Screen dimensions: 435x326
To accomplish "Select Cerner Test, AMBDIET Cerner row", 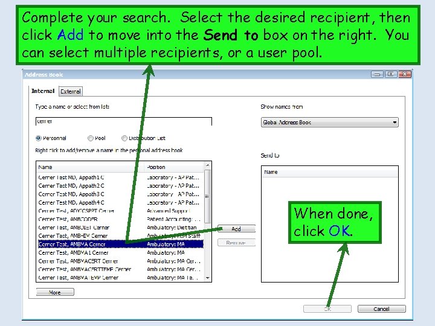I will [120, 228].
